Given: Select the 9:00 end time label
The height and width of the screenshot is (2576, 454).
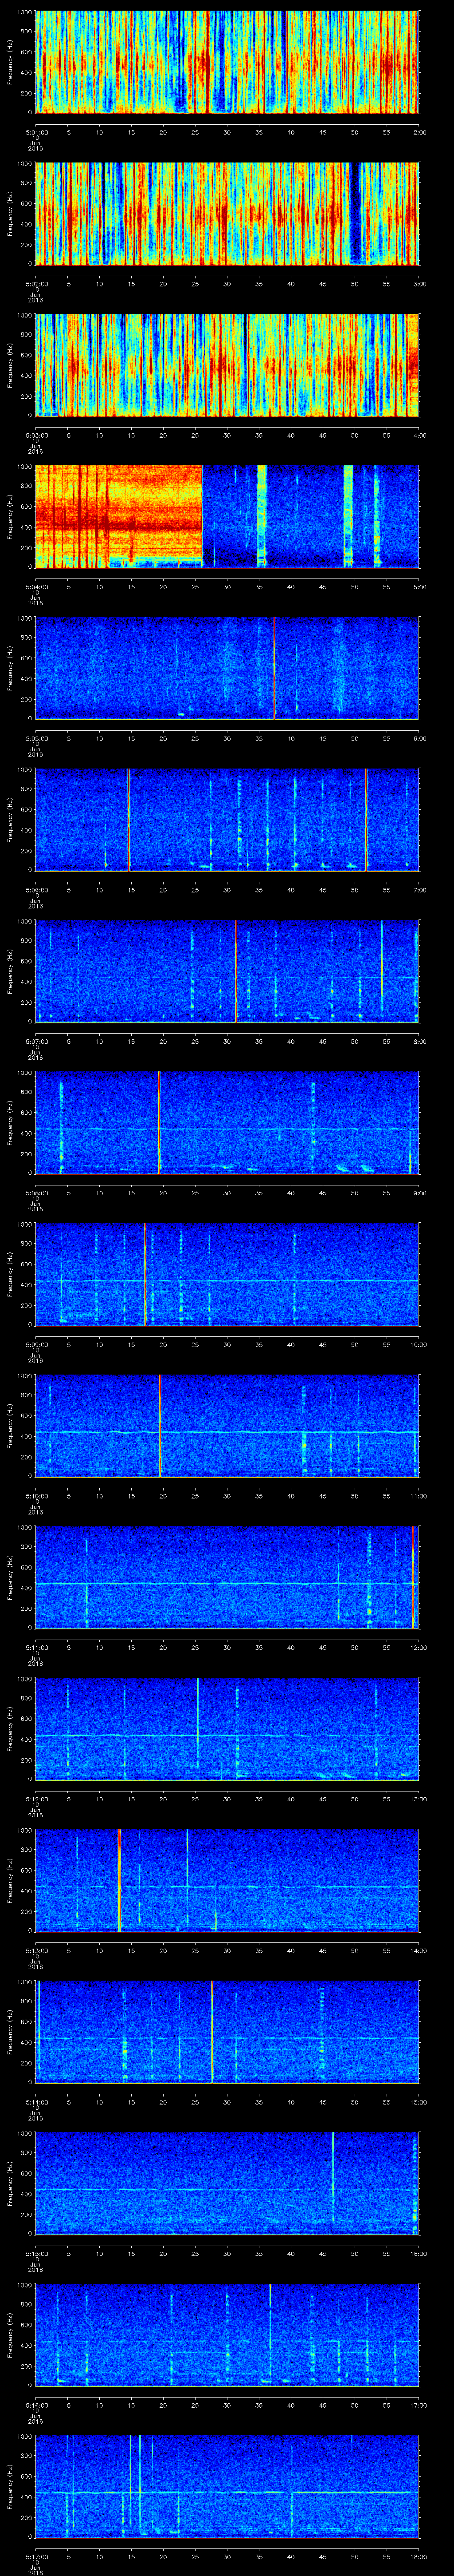Looking at the screenshot, I should pos(419,1193).
